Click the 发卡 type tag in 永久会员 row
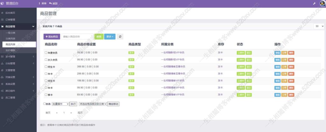Viewport: 326px width, 132px height. pyautogui.click(x=131, y=60)
